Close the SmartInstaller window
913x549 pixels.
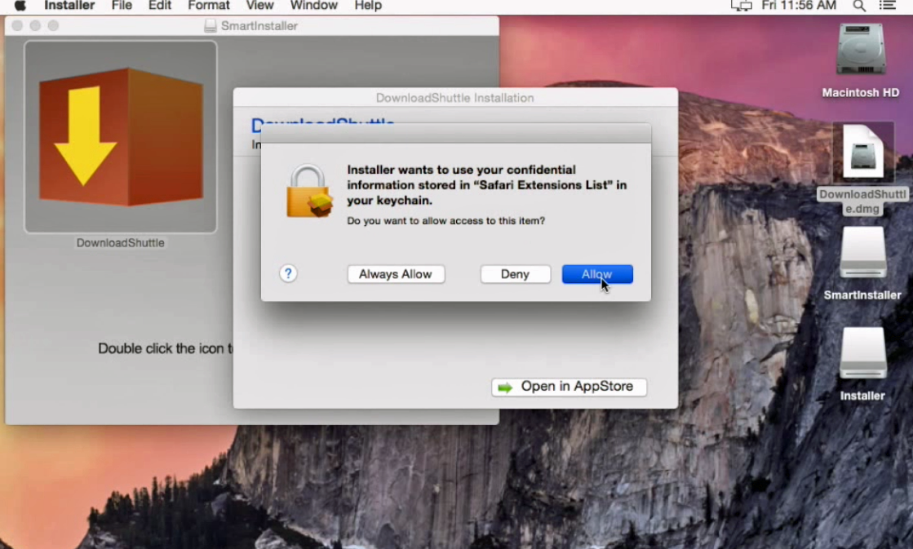coord(17,25)
